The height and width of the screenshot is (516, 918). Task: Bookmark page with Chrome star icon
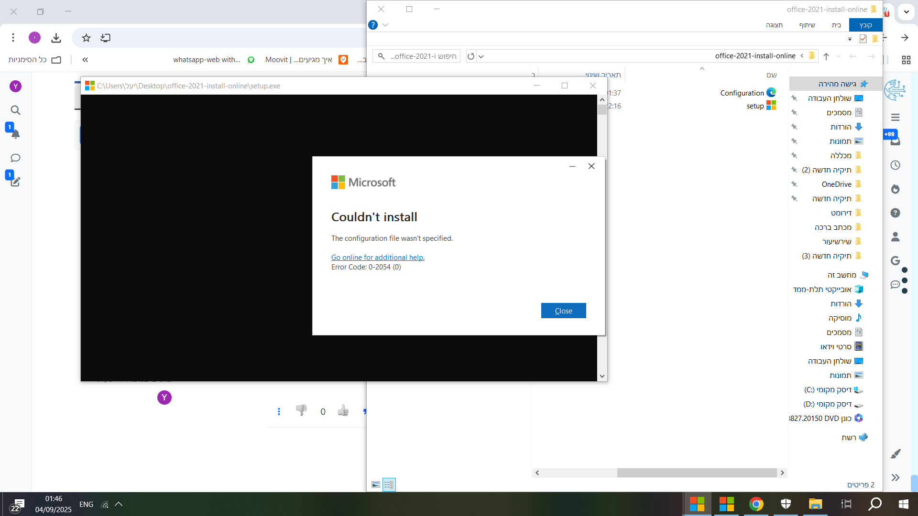click(x=86, y=38)
